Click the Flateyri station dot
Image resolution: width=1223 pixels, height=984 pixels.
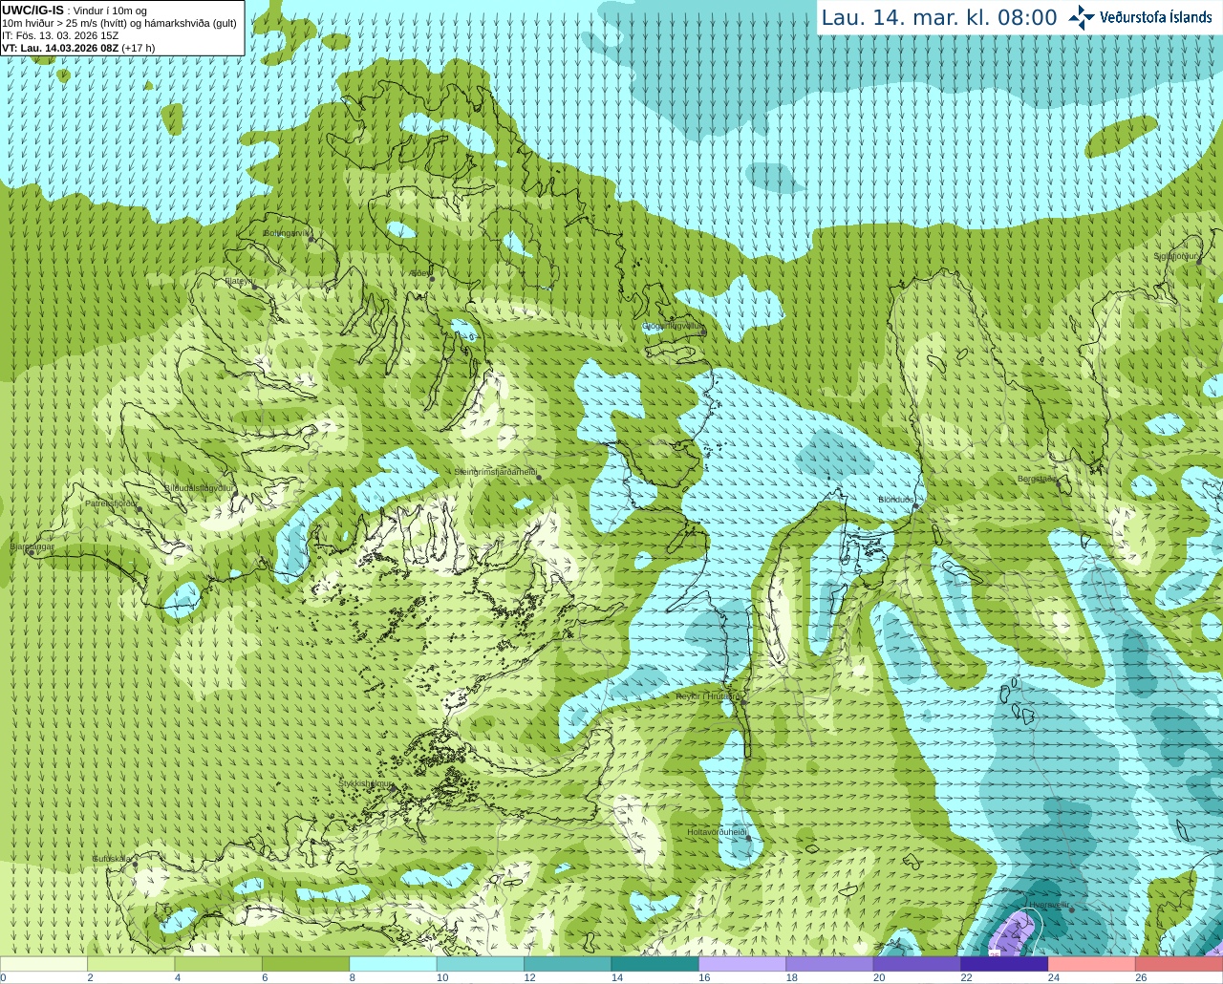tap(254, 287)
